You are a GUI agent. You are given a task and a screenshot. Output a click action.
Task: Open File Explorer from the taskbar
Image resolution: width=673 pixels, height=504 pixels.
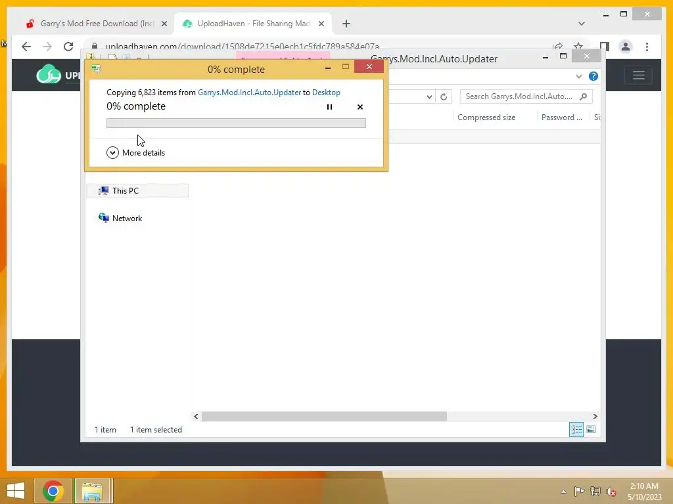pos(93,491)
